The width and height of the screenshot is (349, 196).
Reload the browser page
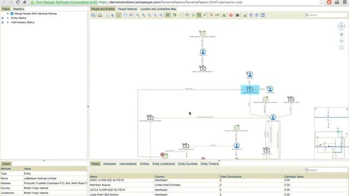17,2
